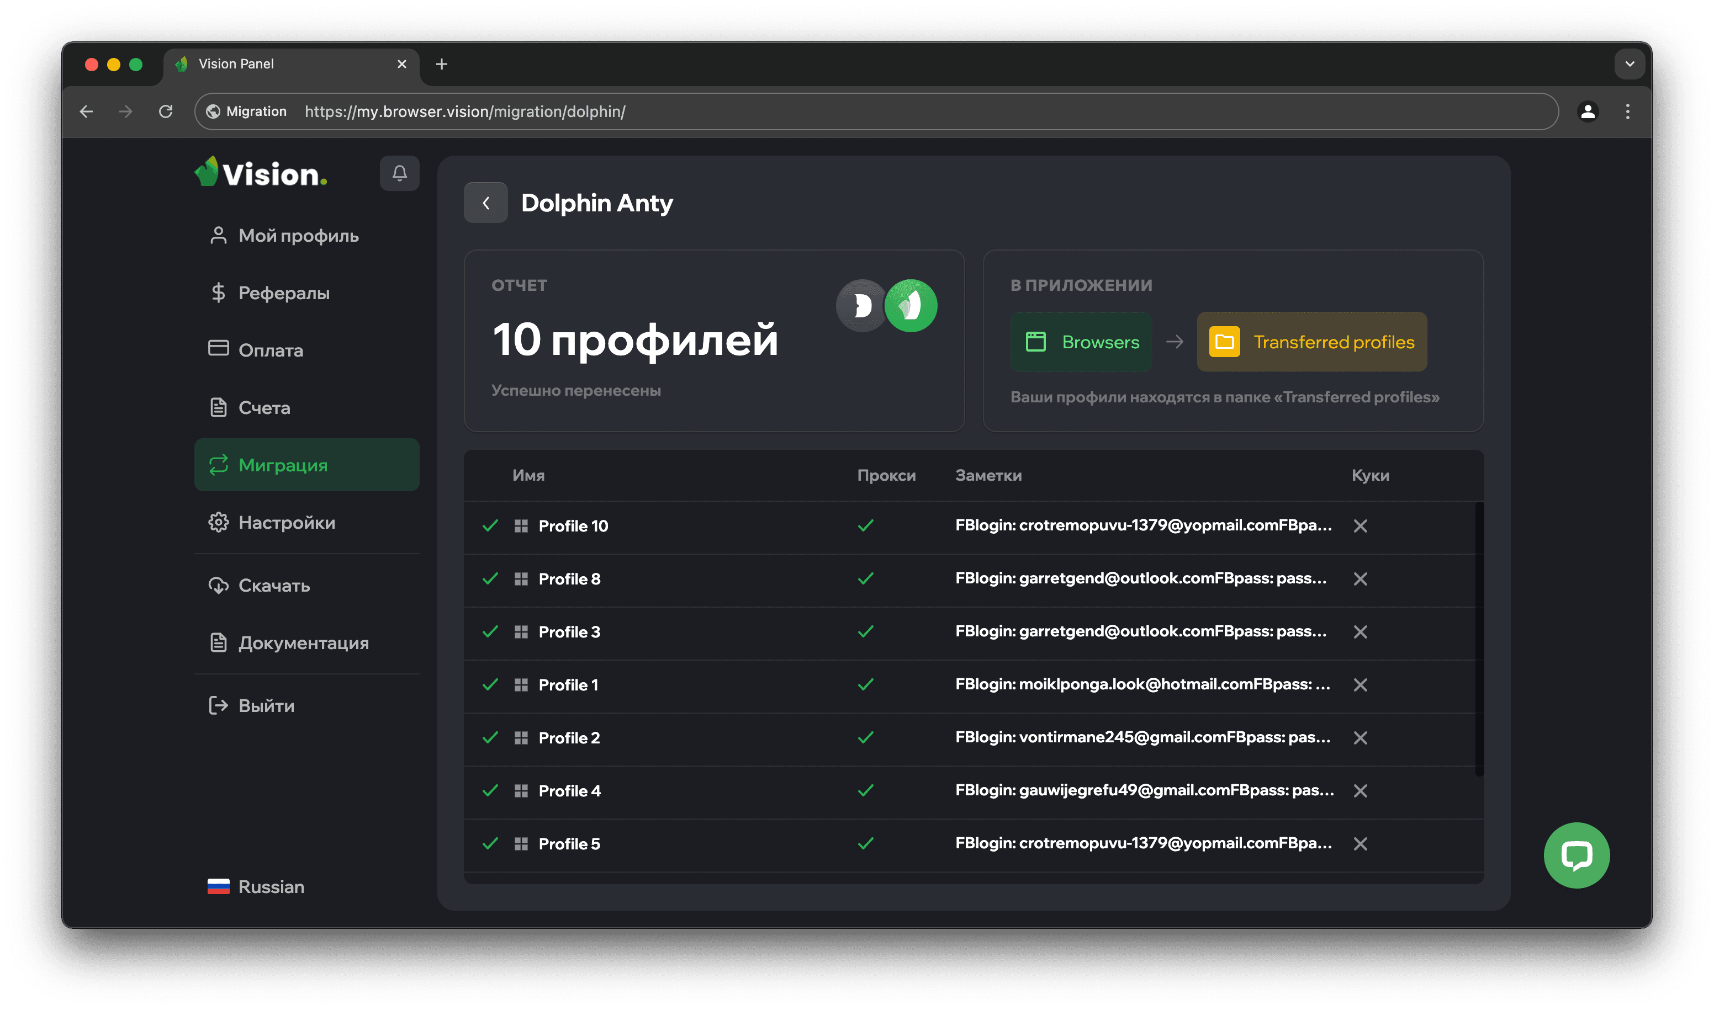The height and width of the screenshot is (1010, 1714).
Task: Open the browser user account icon
Action: [1588, 111]
